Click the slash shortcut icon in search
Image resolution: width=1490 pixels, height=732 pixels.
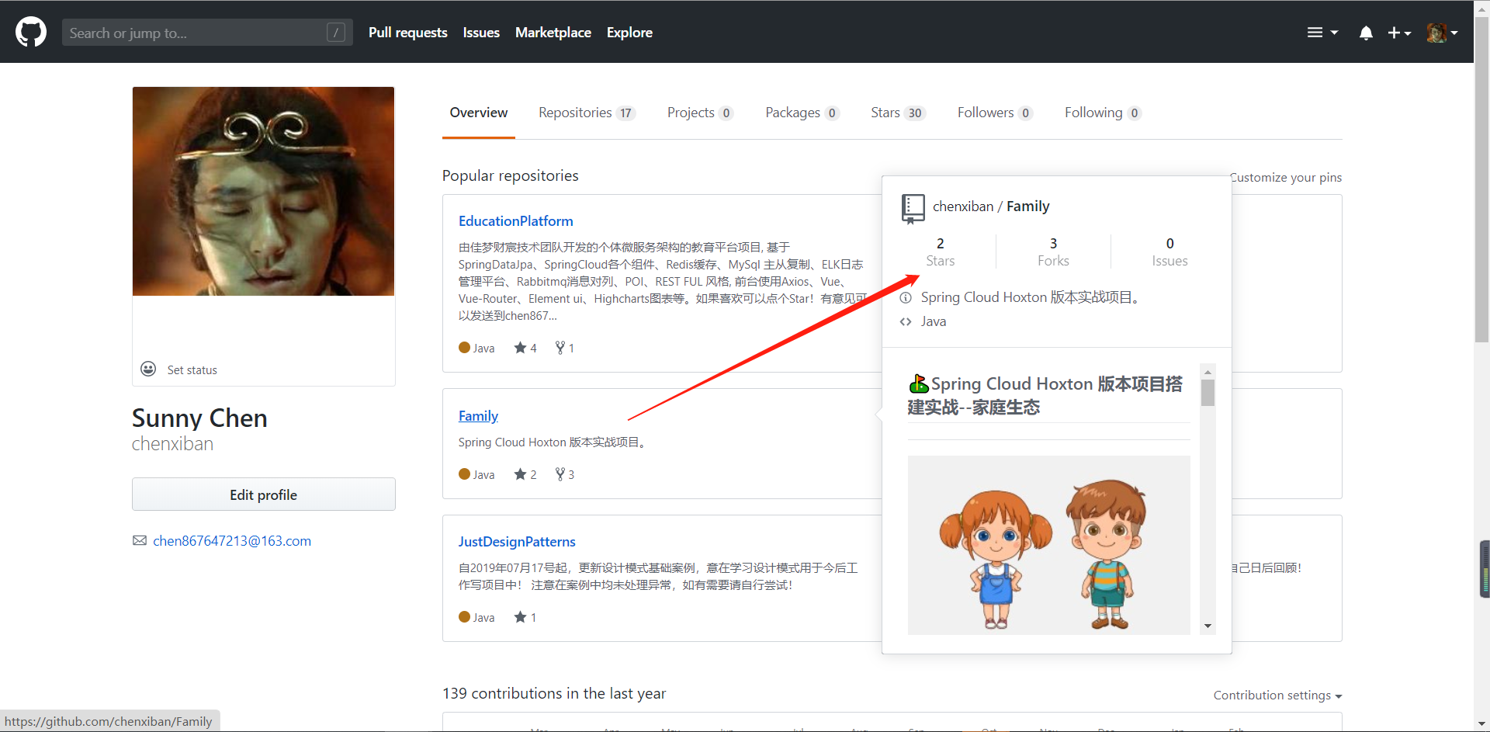pos(336,33)
